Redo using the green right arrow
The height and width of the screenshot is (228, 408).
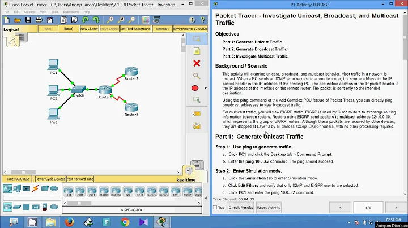[96, 20]
